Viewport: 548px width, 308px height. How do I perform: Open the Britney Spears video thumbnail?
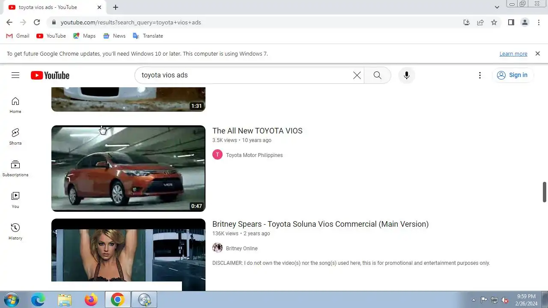point(128,255)
